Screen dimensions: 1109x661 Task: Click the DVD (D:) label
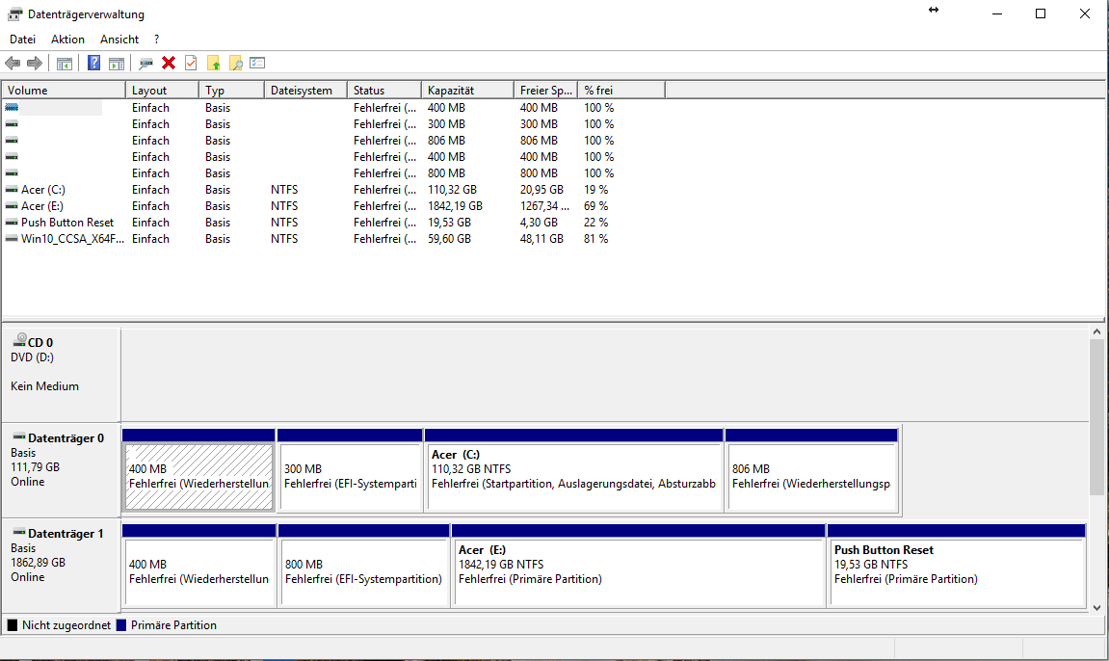pyautogui.click(x=32, y=357)
